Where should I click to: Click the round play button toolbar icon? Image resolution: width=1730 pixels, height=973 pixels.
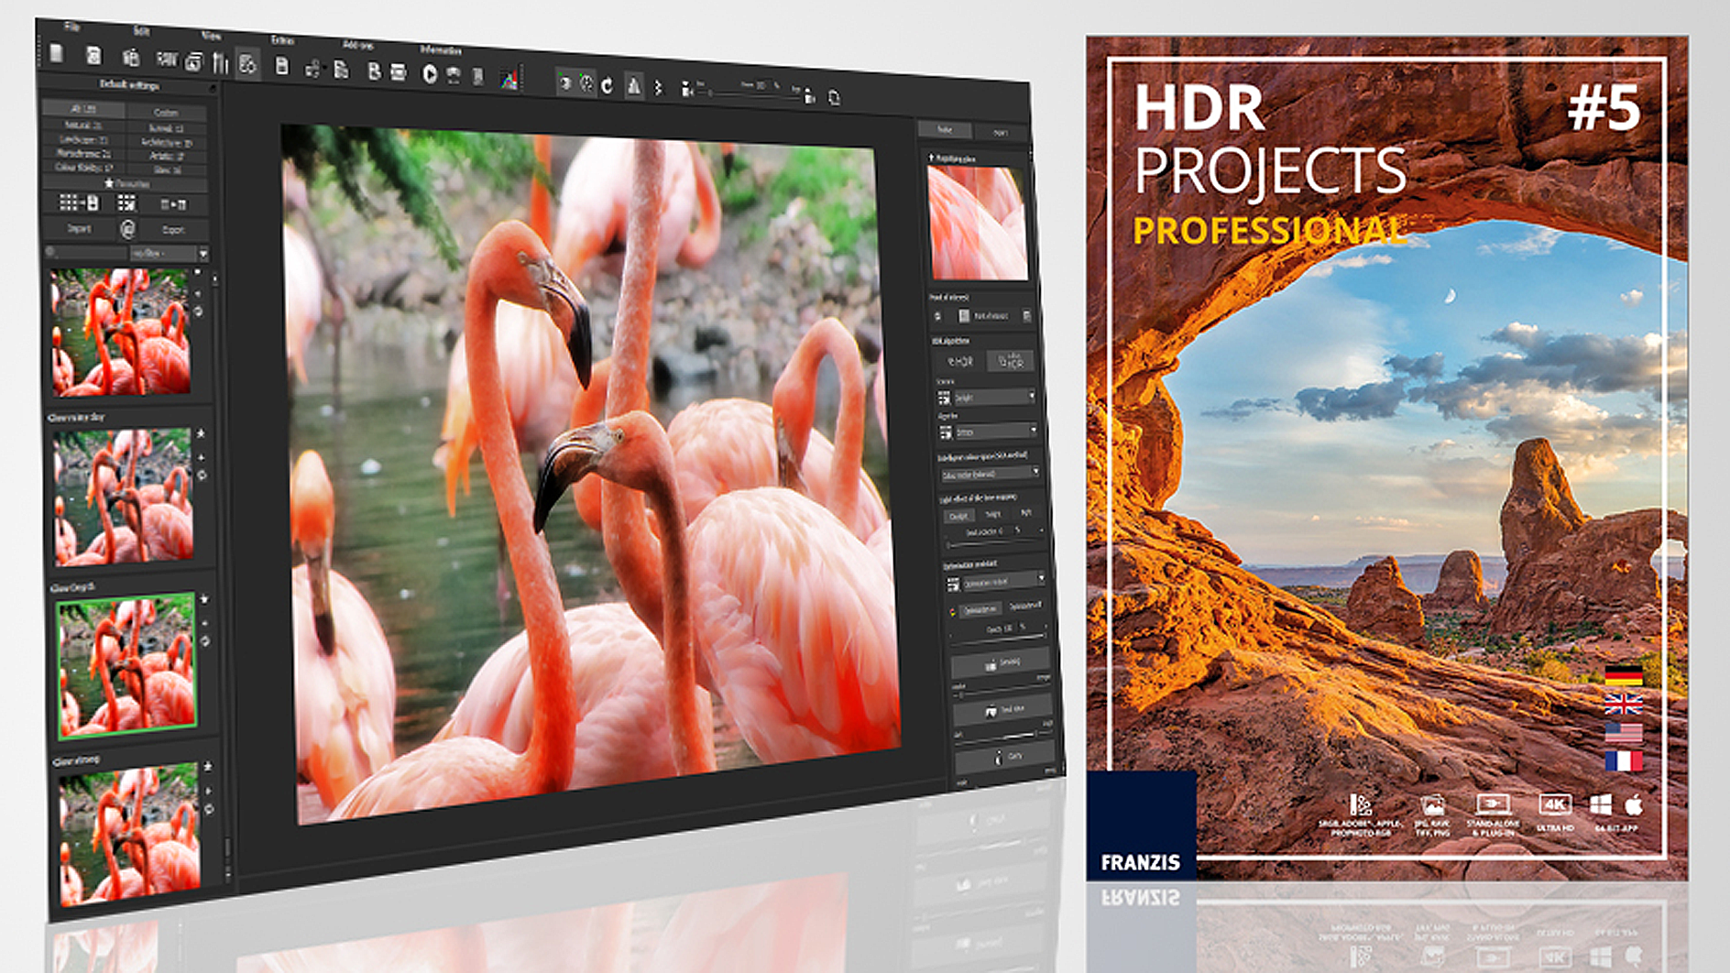tap(430, 74)
